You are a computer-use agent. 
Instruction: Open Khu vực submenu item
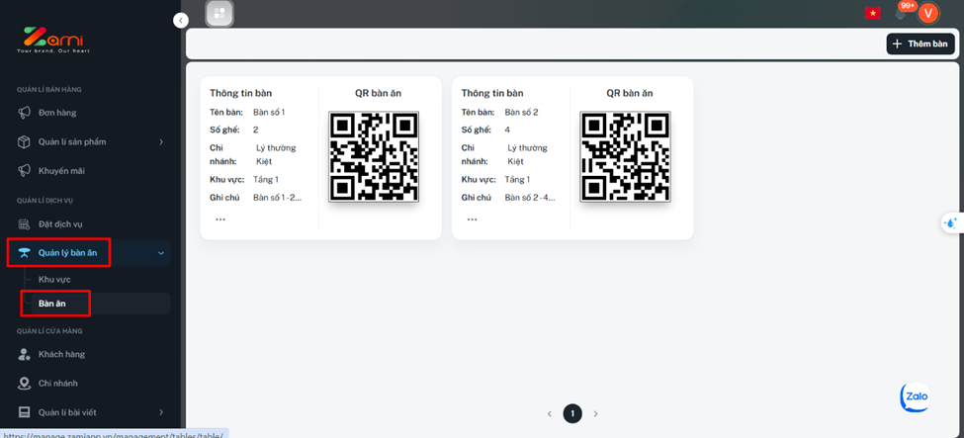pyautogui.click(x=54, y=279)
